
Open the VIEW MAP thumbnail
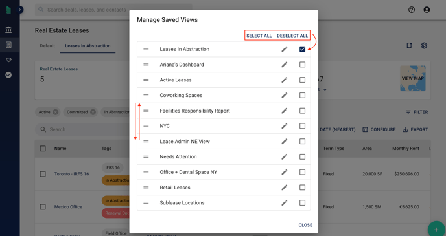413,78
